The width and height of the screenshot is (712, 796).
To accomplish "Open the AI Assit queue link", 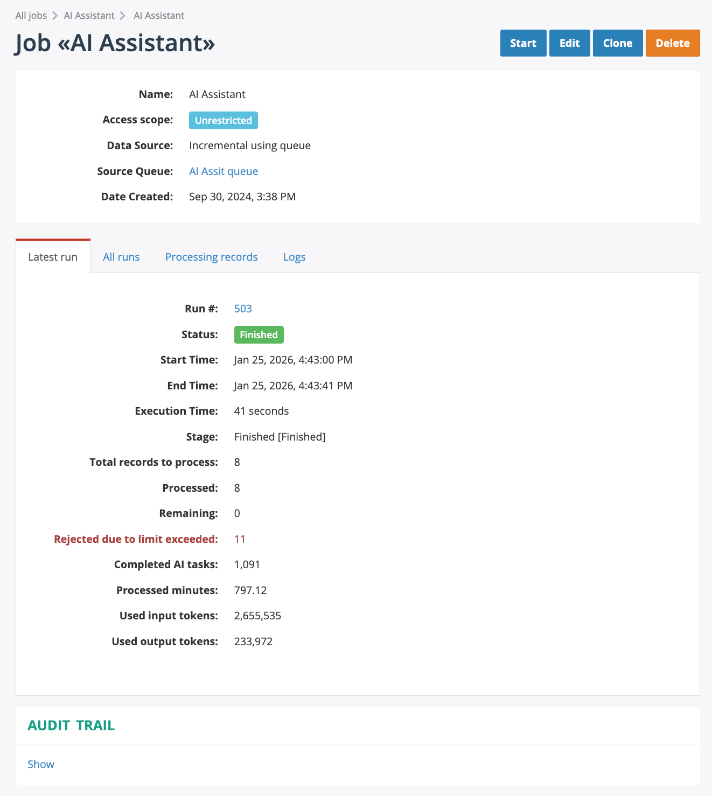I will 224,171.
